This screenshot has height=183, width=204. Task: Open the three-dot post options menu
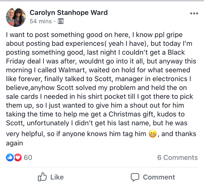point(194,13)
